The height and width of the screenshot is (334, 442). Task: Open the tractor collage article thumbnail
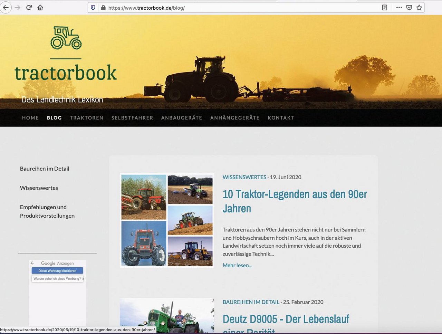point(167,220)
